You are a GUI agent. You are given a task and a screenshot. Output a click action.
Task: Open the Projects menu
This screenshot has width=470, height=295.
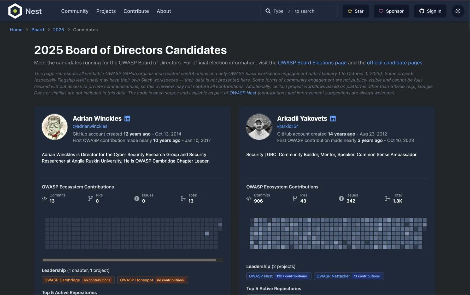click(x=106, y=11)
